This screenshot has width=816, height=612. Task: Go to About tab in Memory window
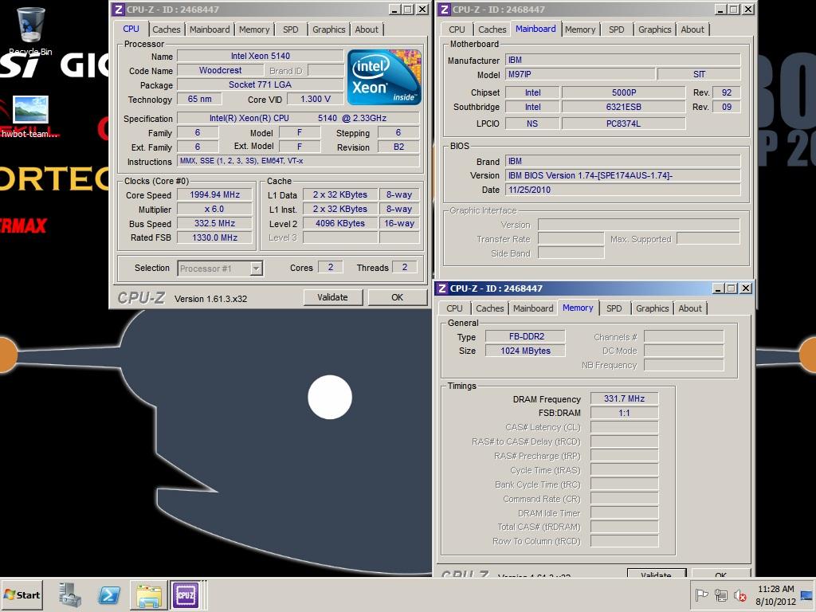pos(690,308)
